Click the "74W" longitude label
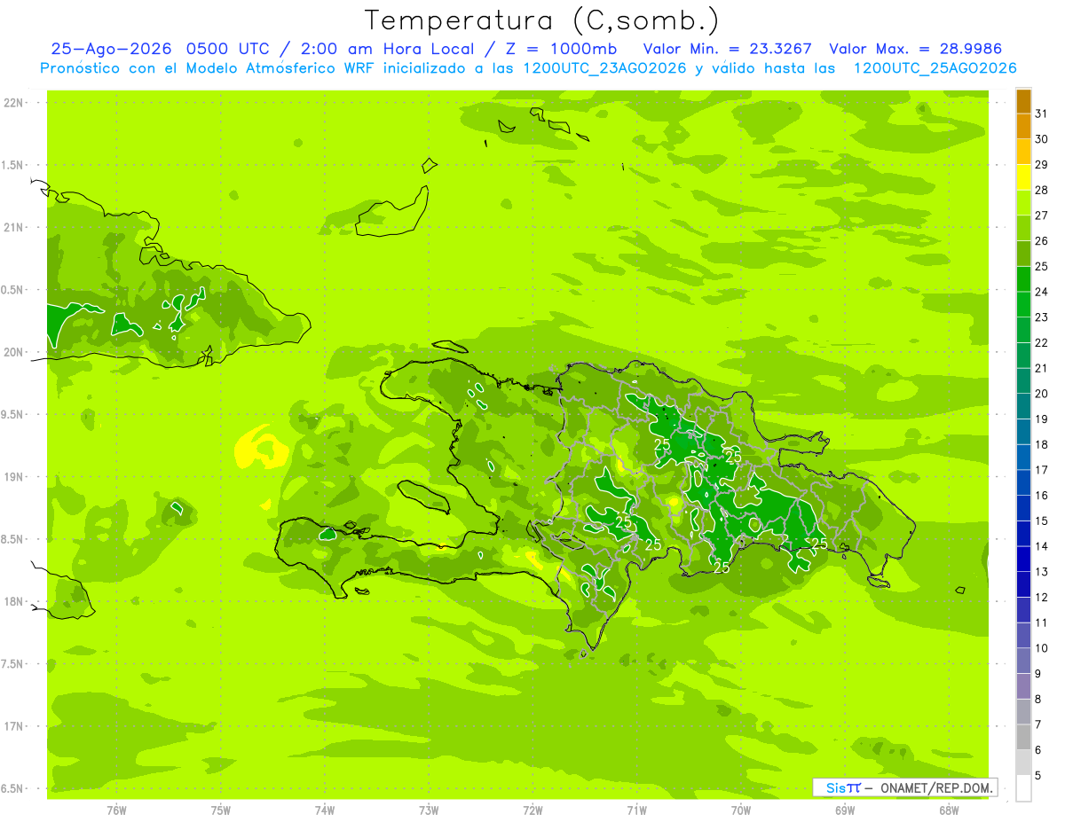1065x822 pixels. pyautogui.click(x=325, y=809)
